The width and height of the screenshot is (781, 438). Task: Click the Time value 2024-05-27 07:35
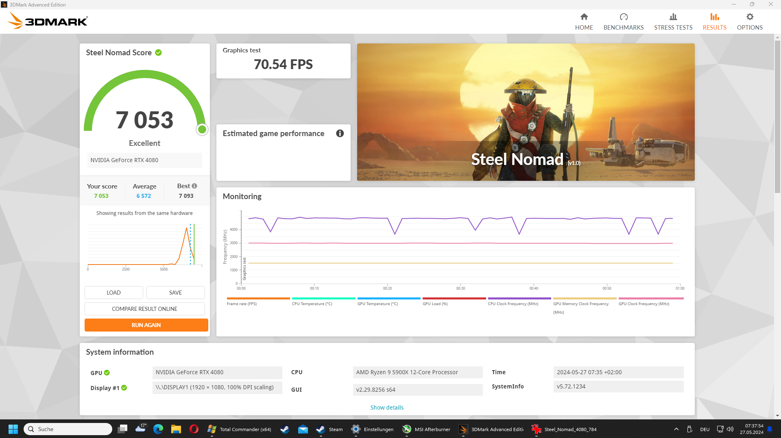coord(618,372)
